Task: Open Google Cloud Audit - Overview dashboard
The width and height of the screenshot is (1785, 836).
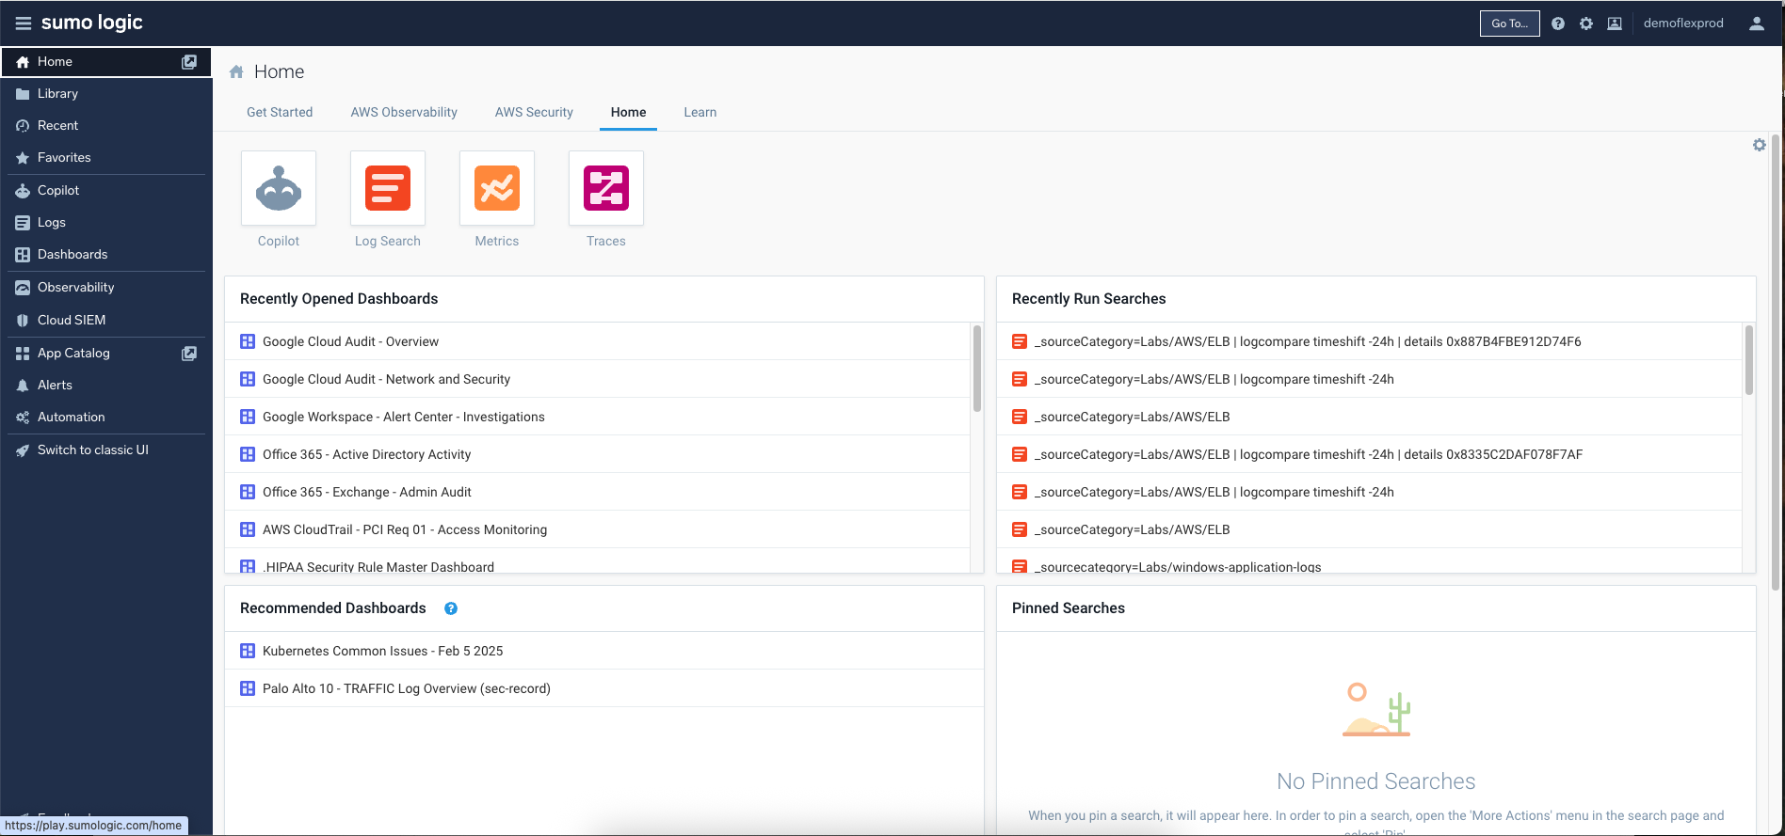Action: coord(350,341)
